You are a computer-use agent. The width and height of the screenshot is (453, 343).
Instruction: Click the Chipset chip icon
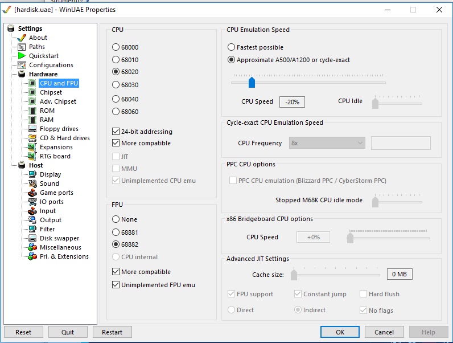(x=32, y=92)
